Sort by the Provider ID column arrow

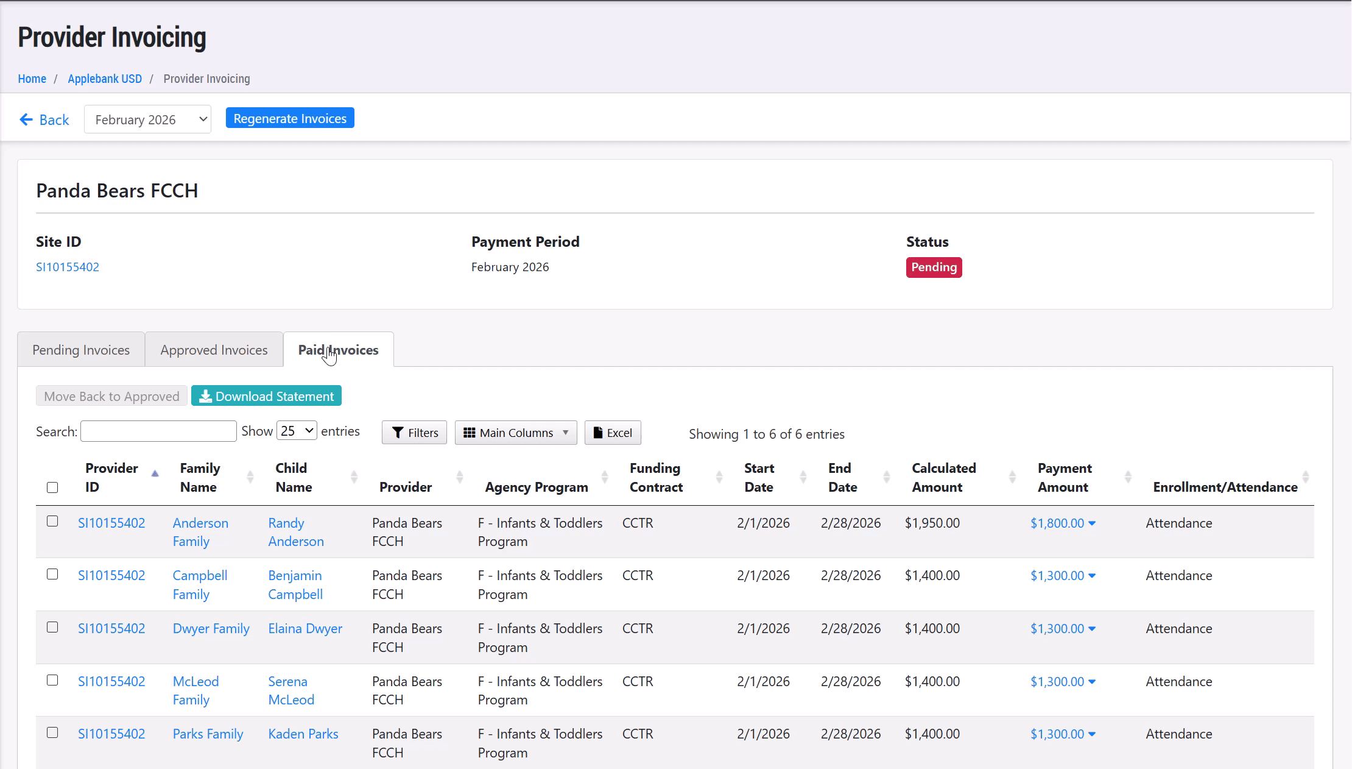[x=155, y=473]
